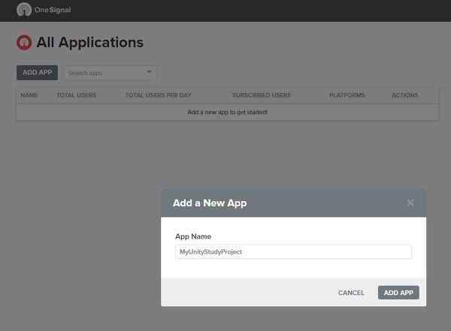The width and height of the screenshot is (451, 331).
Task: Click the App Name label
Action: click(x=193, y=236)
